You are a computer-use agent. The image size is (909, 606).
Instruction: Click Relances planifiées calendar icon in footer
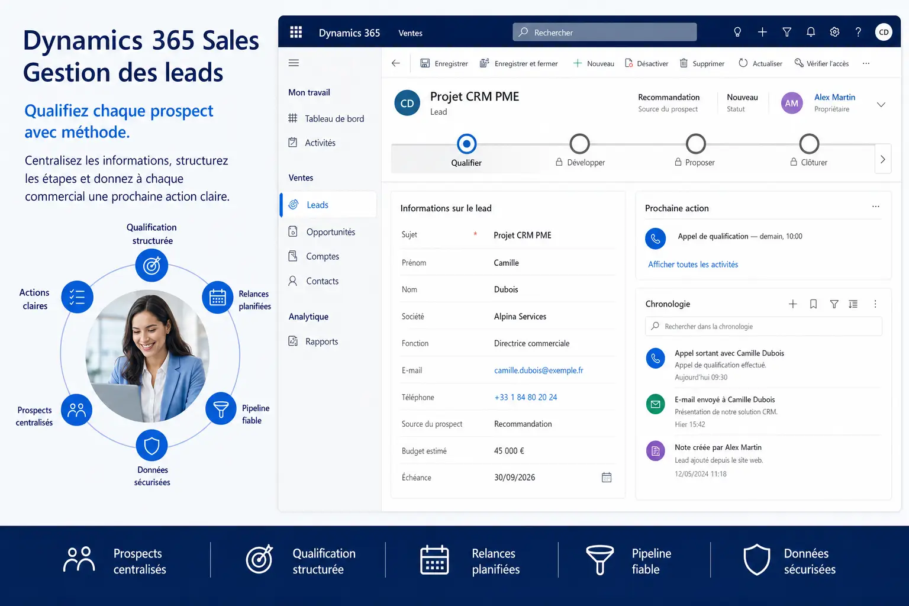(434, 560)
